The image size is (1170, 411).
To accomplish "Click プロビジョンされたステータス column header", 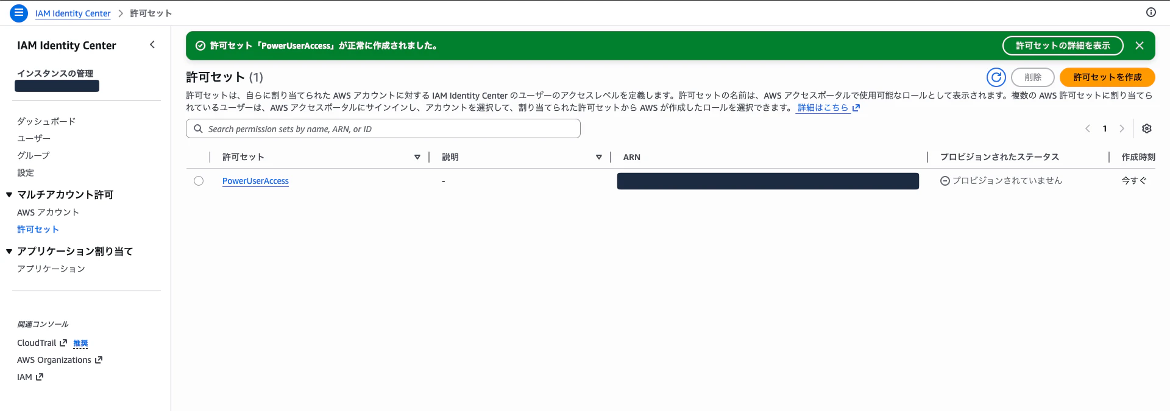I will point(999,157).
